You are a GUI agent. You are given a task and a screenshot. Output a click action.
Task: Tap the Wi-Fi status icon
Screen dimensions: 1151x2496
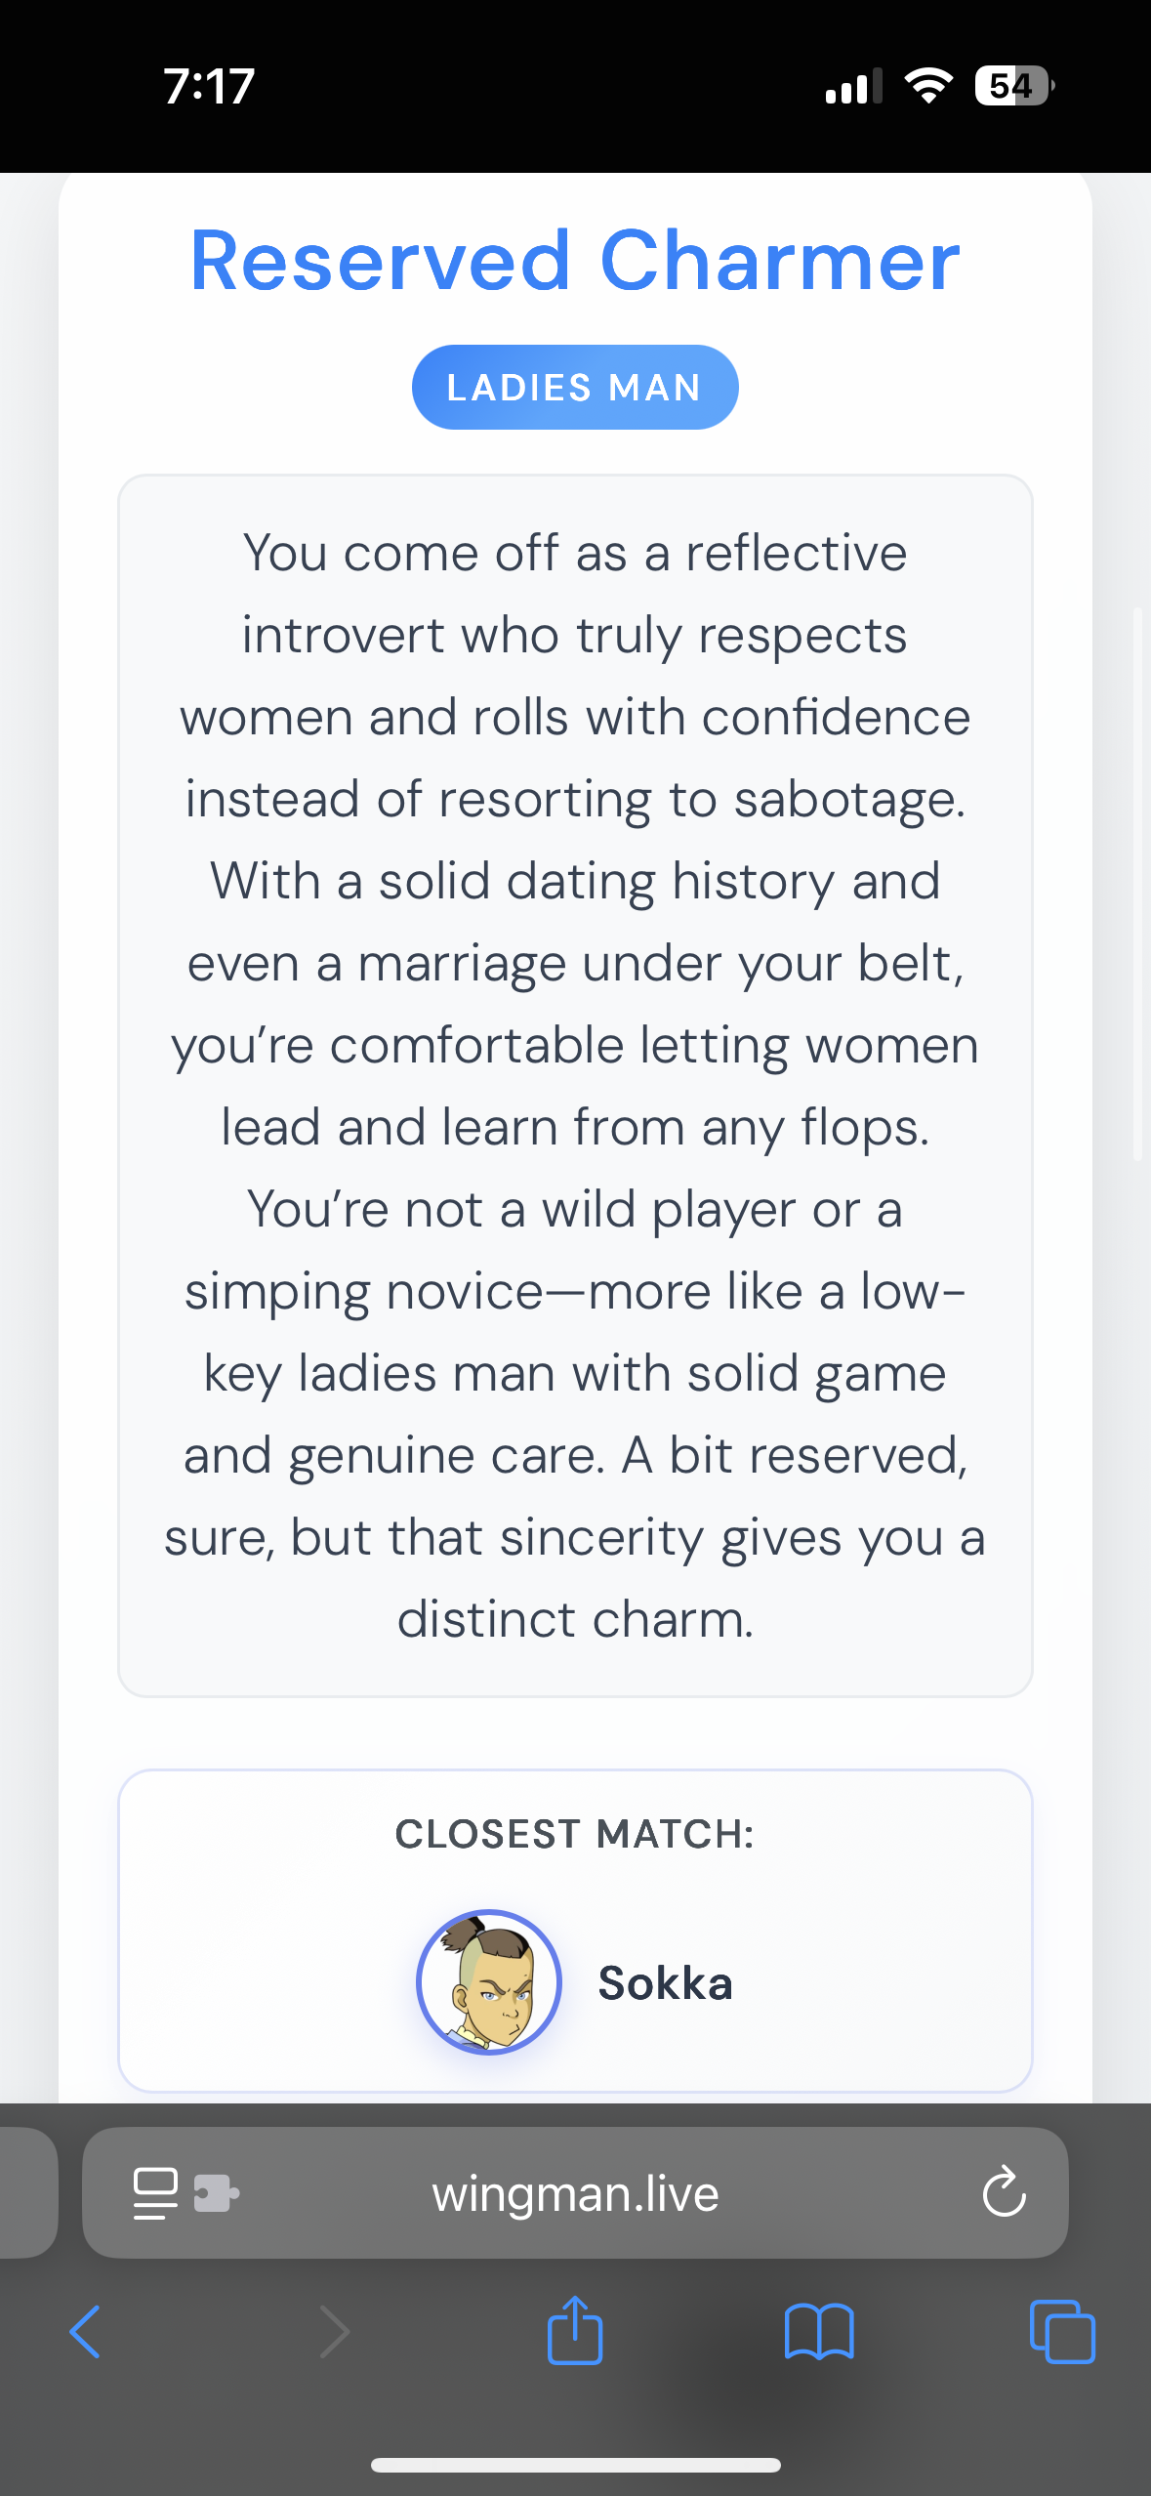(x=928, y=86)
